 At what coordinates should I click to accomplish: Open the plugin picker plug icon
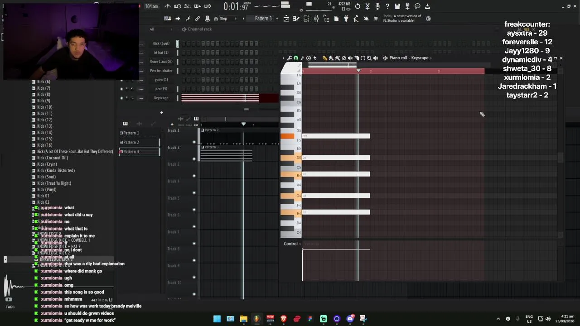[x=346, y=19]
